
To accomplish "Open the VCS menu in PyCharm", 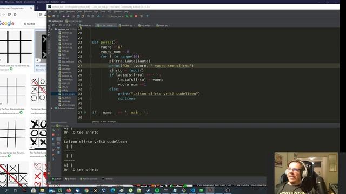I will (109, 11).
